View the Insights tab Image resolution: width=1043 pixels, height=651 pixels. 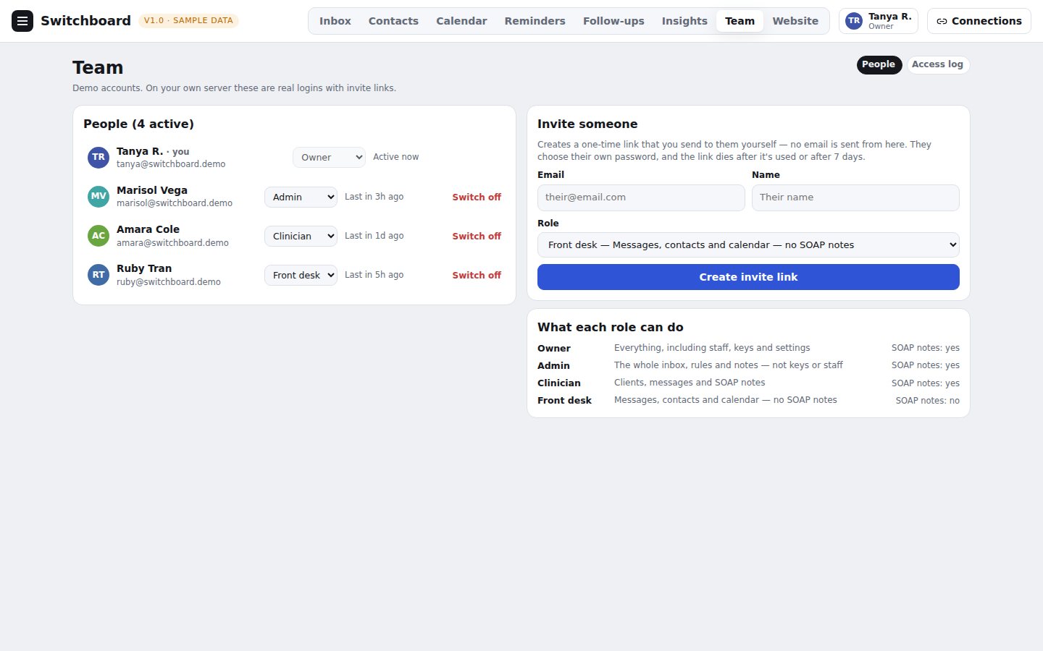point(684,21)
